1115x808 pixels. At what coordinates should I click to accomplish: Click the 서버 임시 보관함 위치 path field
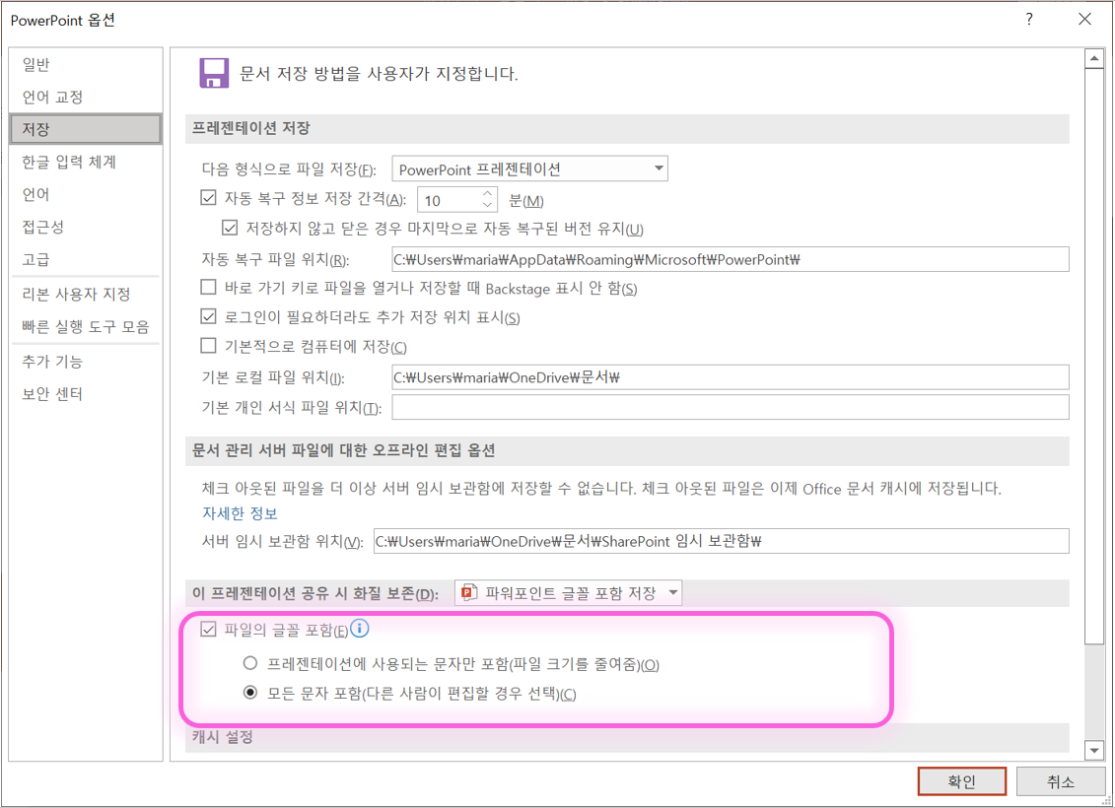point(721,542)
